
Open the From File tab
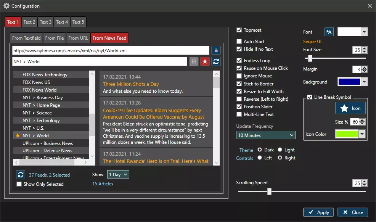tap(55, 38)
